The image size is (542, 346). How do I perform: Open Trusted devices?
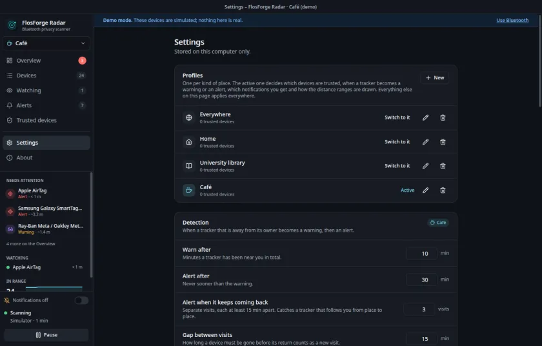point(46,120)
